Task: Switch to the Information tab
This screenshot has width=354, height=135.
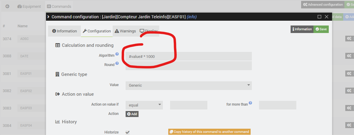Action: point(64,31)
